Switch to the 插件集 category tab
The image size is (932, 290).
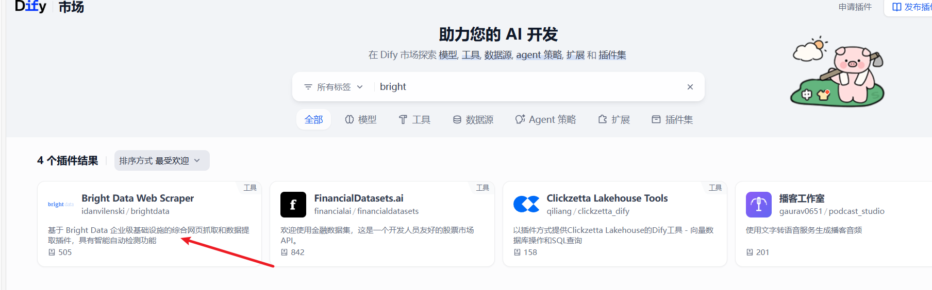tap(672, 119)
